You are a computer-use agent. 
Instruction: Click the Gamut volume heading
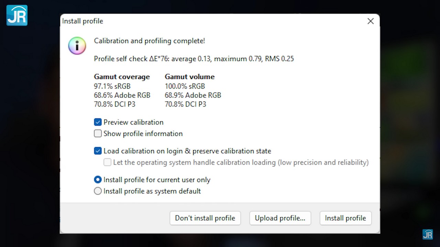pos(189,77)
